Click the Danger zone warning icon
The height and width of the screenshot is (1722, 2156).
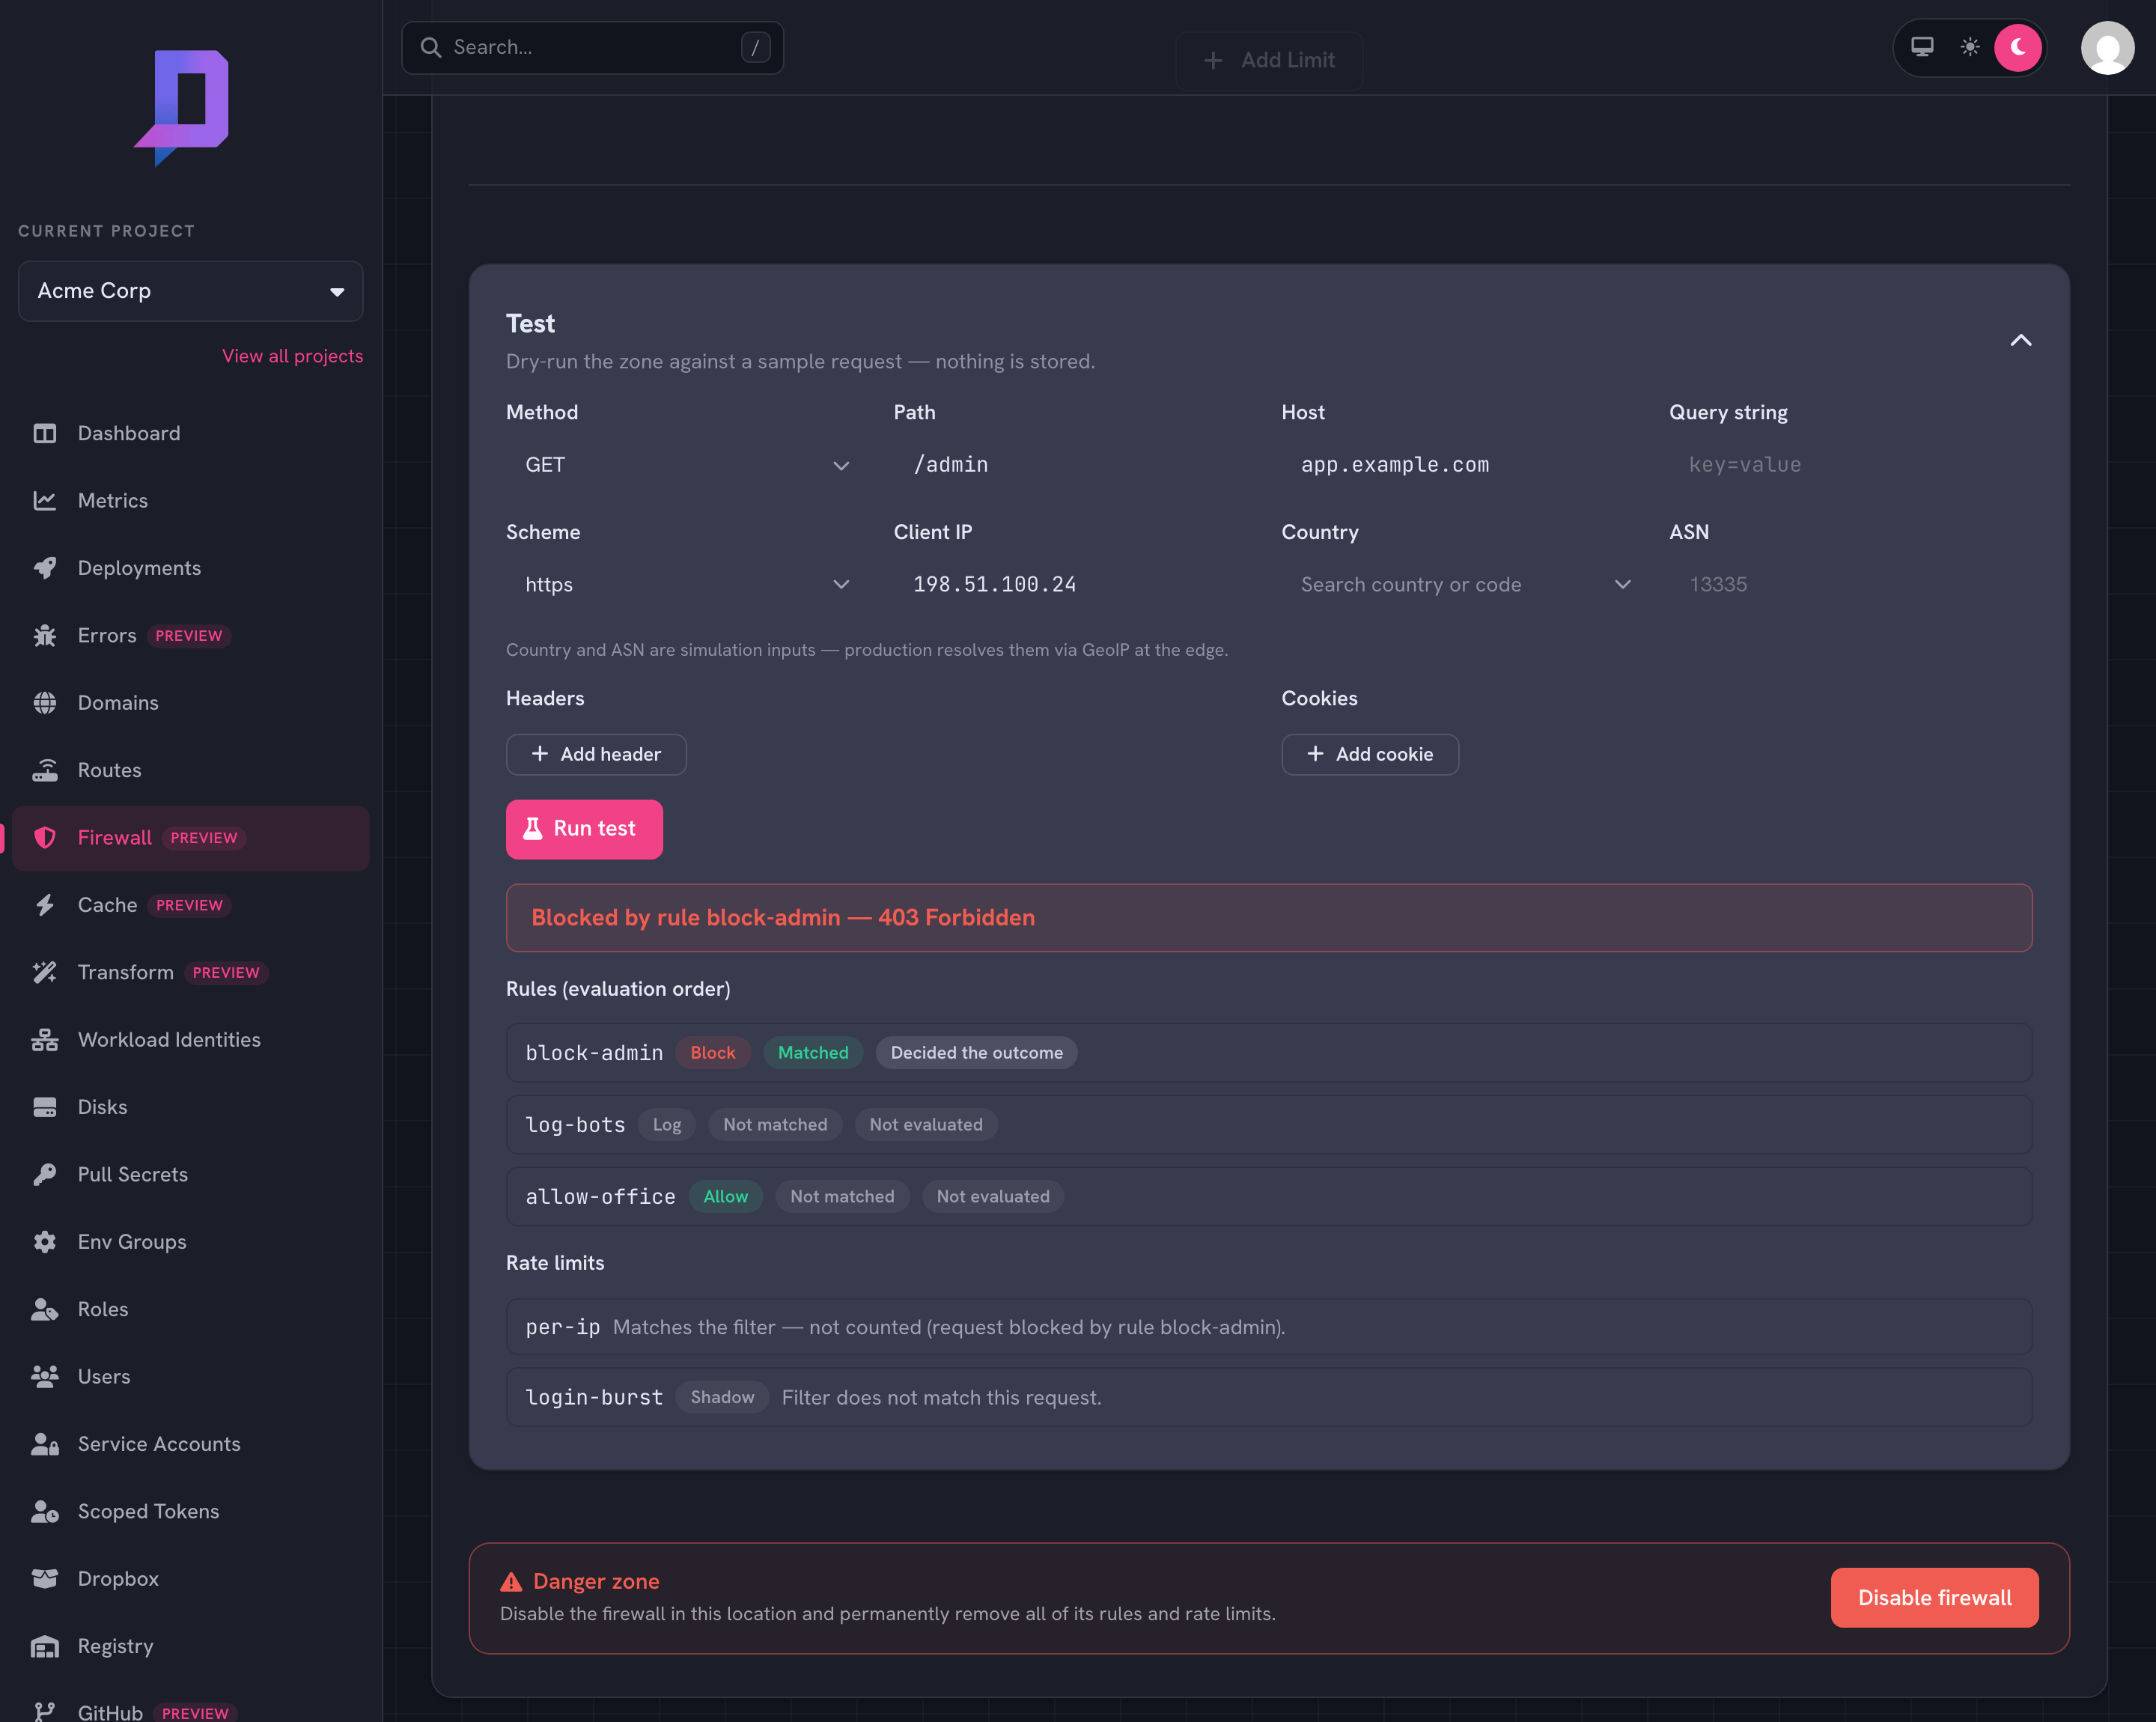[x=511, y=1581]
